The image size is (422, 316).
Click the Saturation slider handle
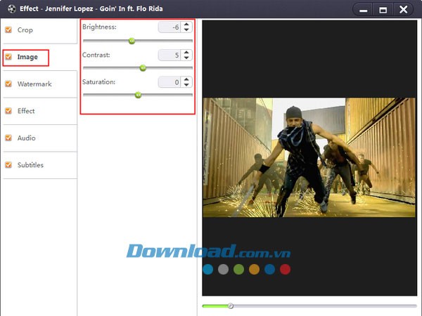(138, 95)
